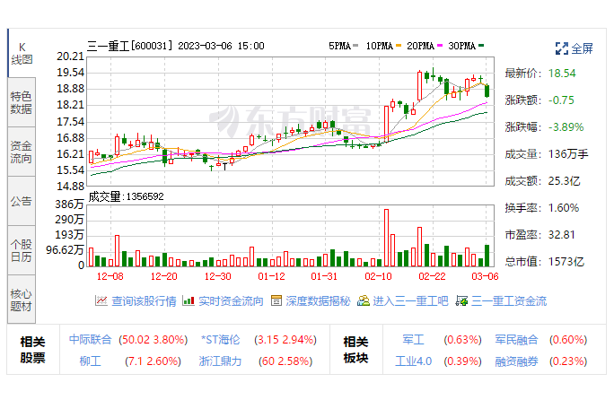Click the 全屏 fullscreen label
This screenshot has width=614, height=400.
tap(582, 48)
